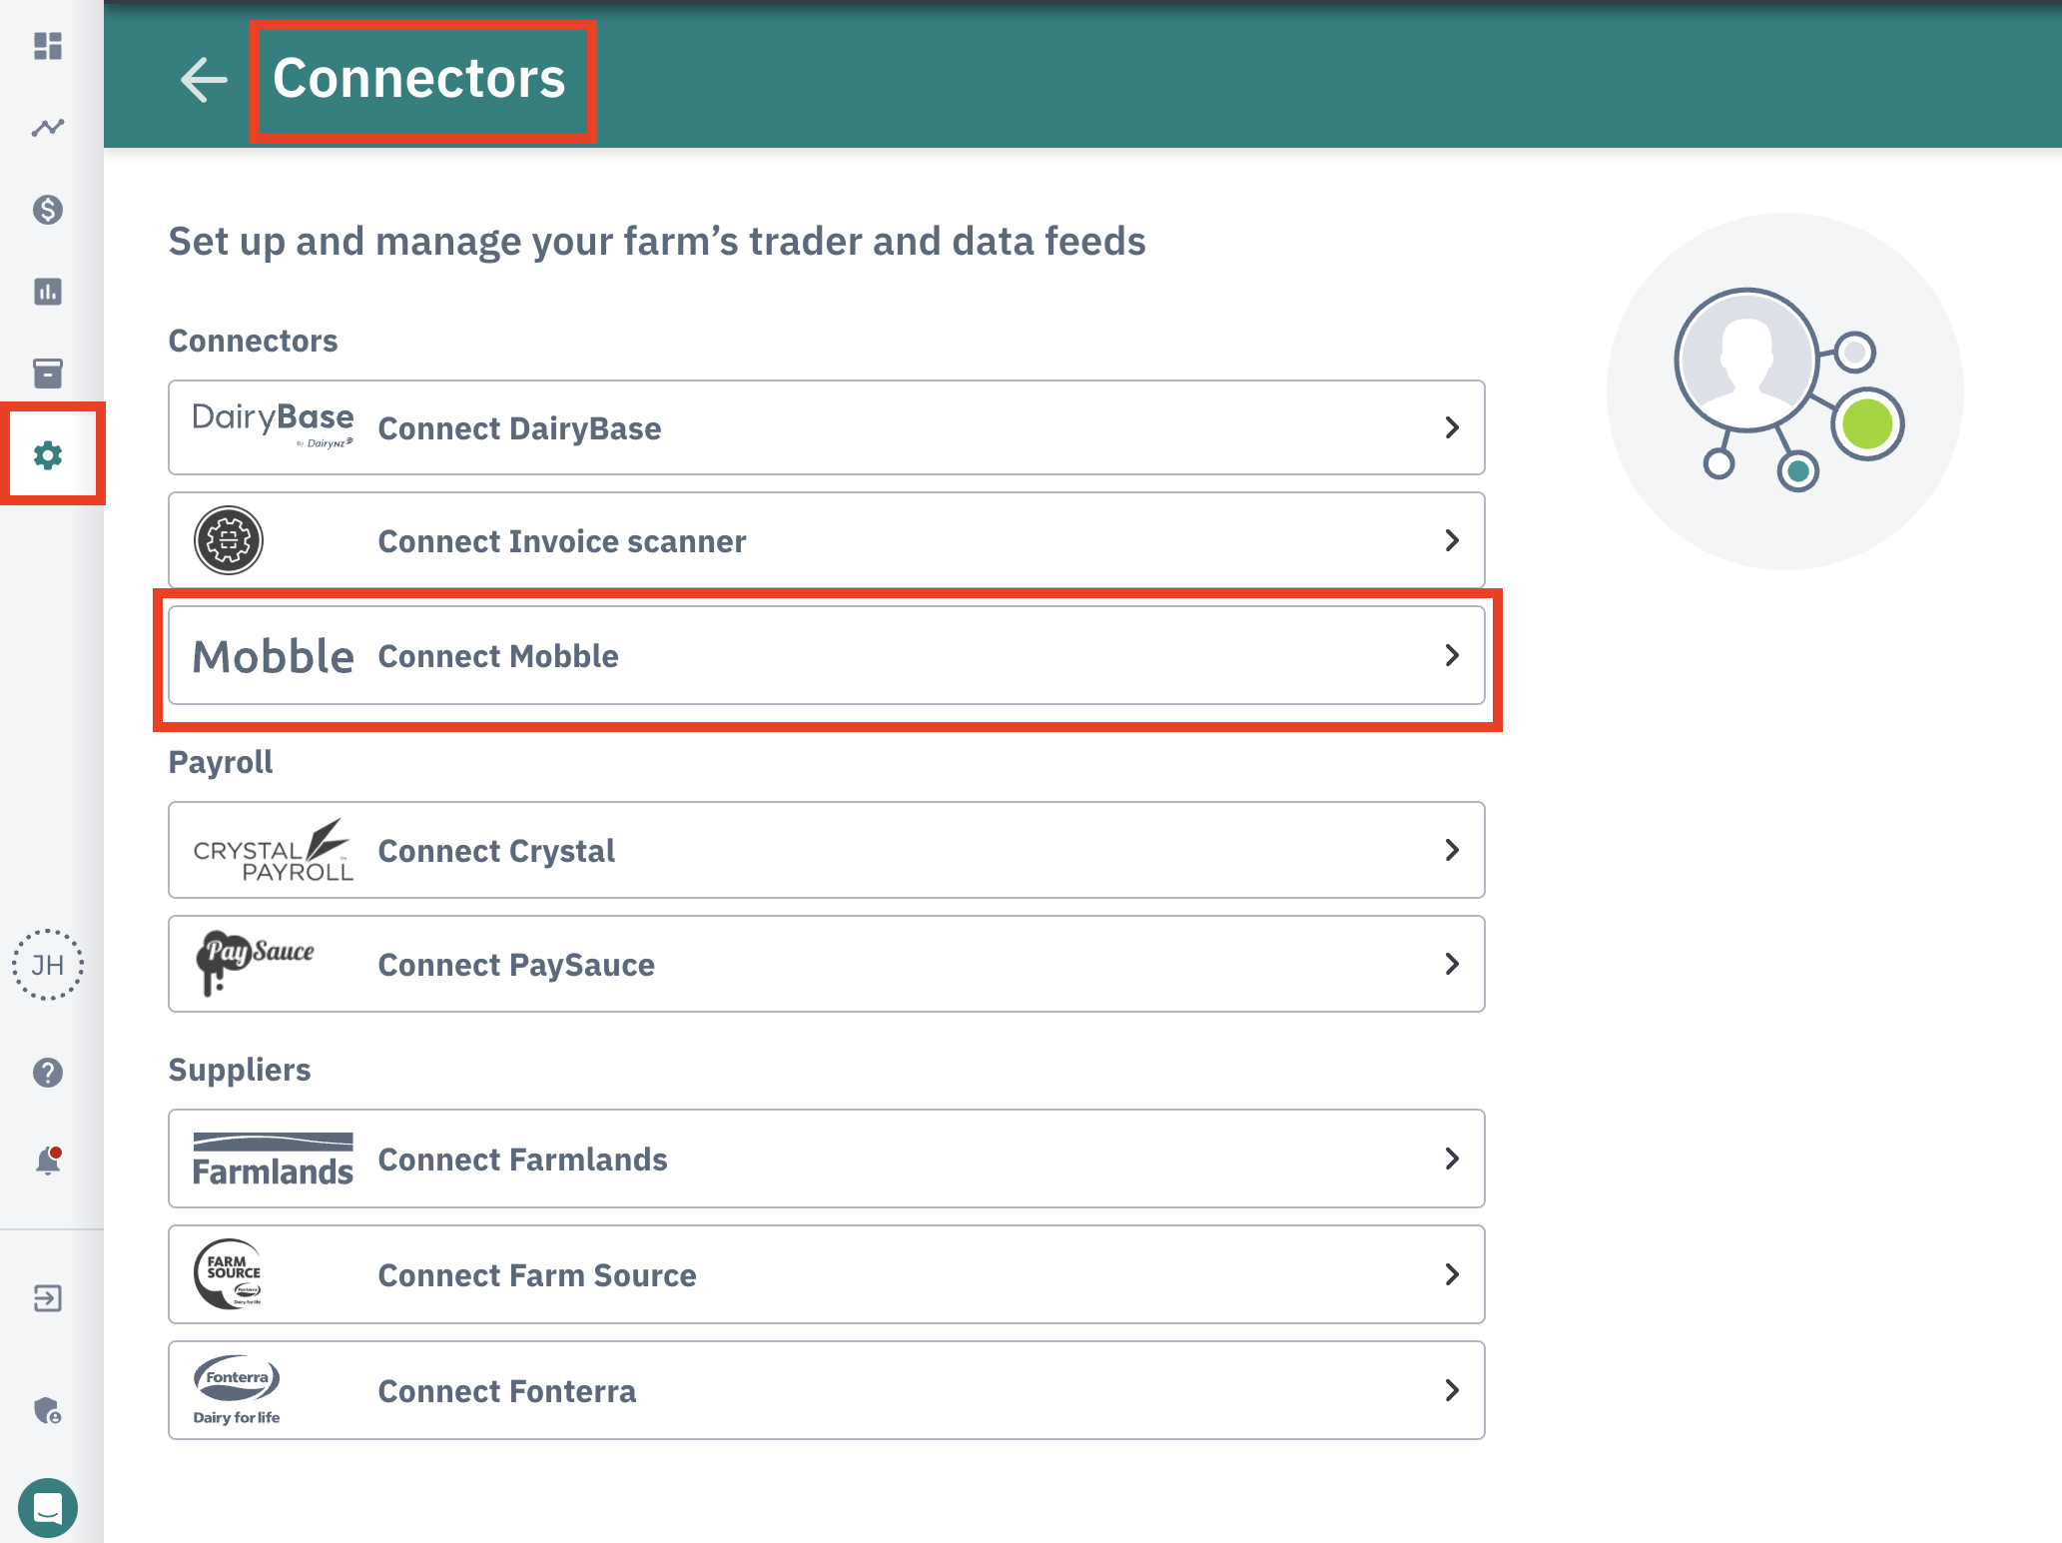Viewport: 2062px width, 1543px height.
Task: Open Connect Fonterra
Action: click(827, 1390)
